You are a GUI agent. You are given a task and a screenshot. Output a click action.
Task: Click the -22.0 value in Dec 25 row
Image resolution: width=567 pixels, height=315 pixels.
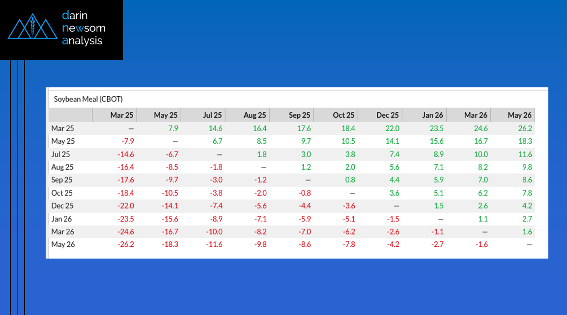click(125, 206)
